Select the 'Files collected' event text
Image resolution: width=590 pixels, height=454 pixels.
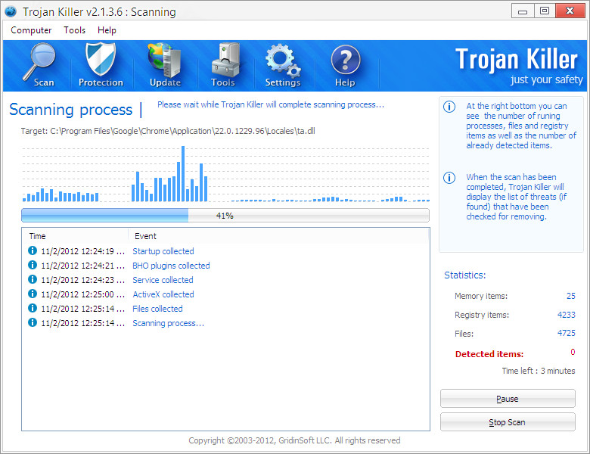pyautogui.click(x=157, y=309)
